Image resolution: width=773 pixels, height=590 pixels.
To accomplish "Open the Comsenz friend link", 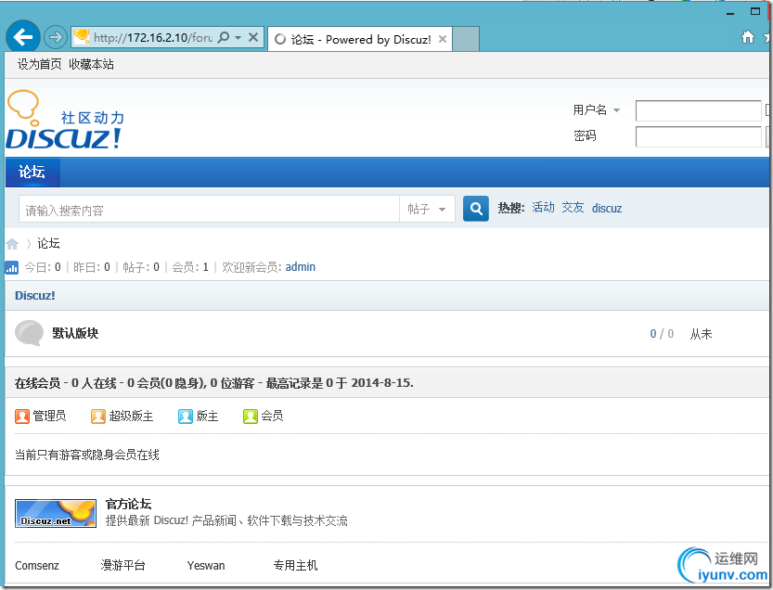I will 37,565.
